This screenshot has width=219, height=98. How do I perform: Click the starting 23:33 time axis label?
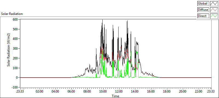click(20, 91)
